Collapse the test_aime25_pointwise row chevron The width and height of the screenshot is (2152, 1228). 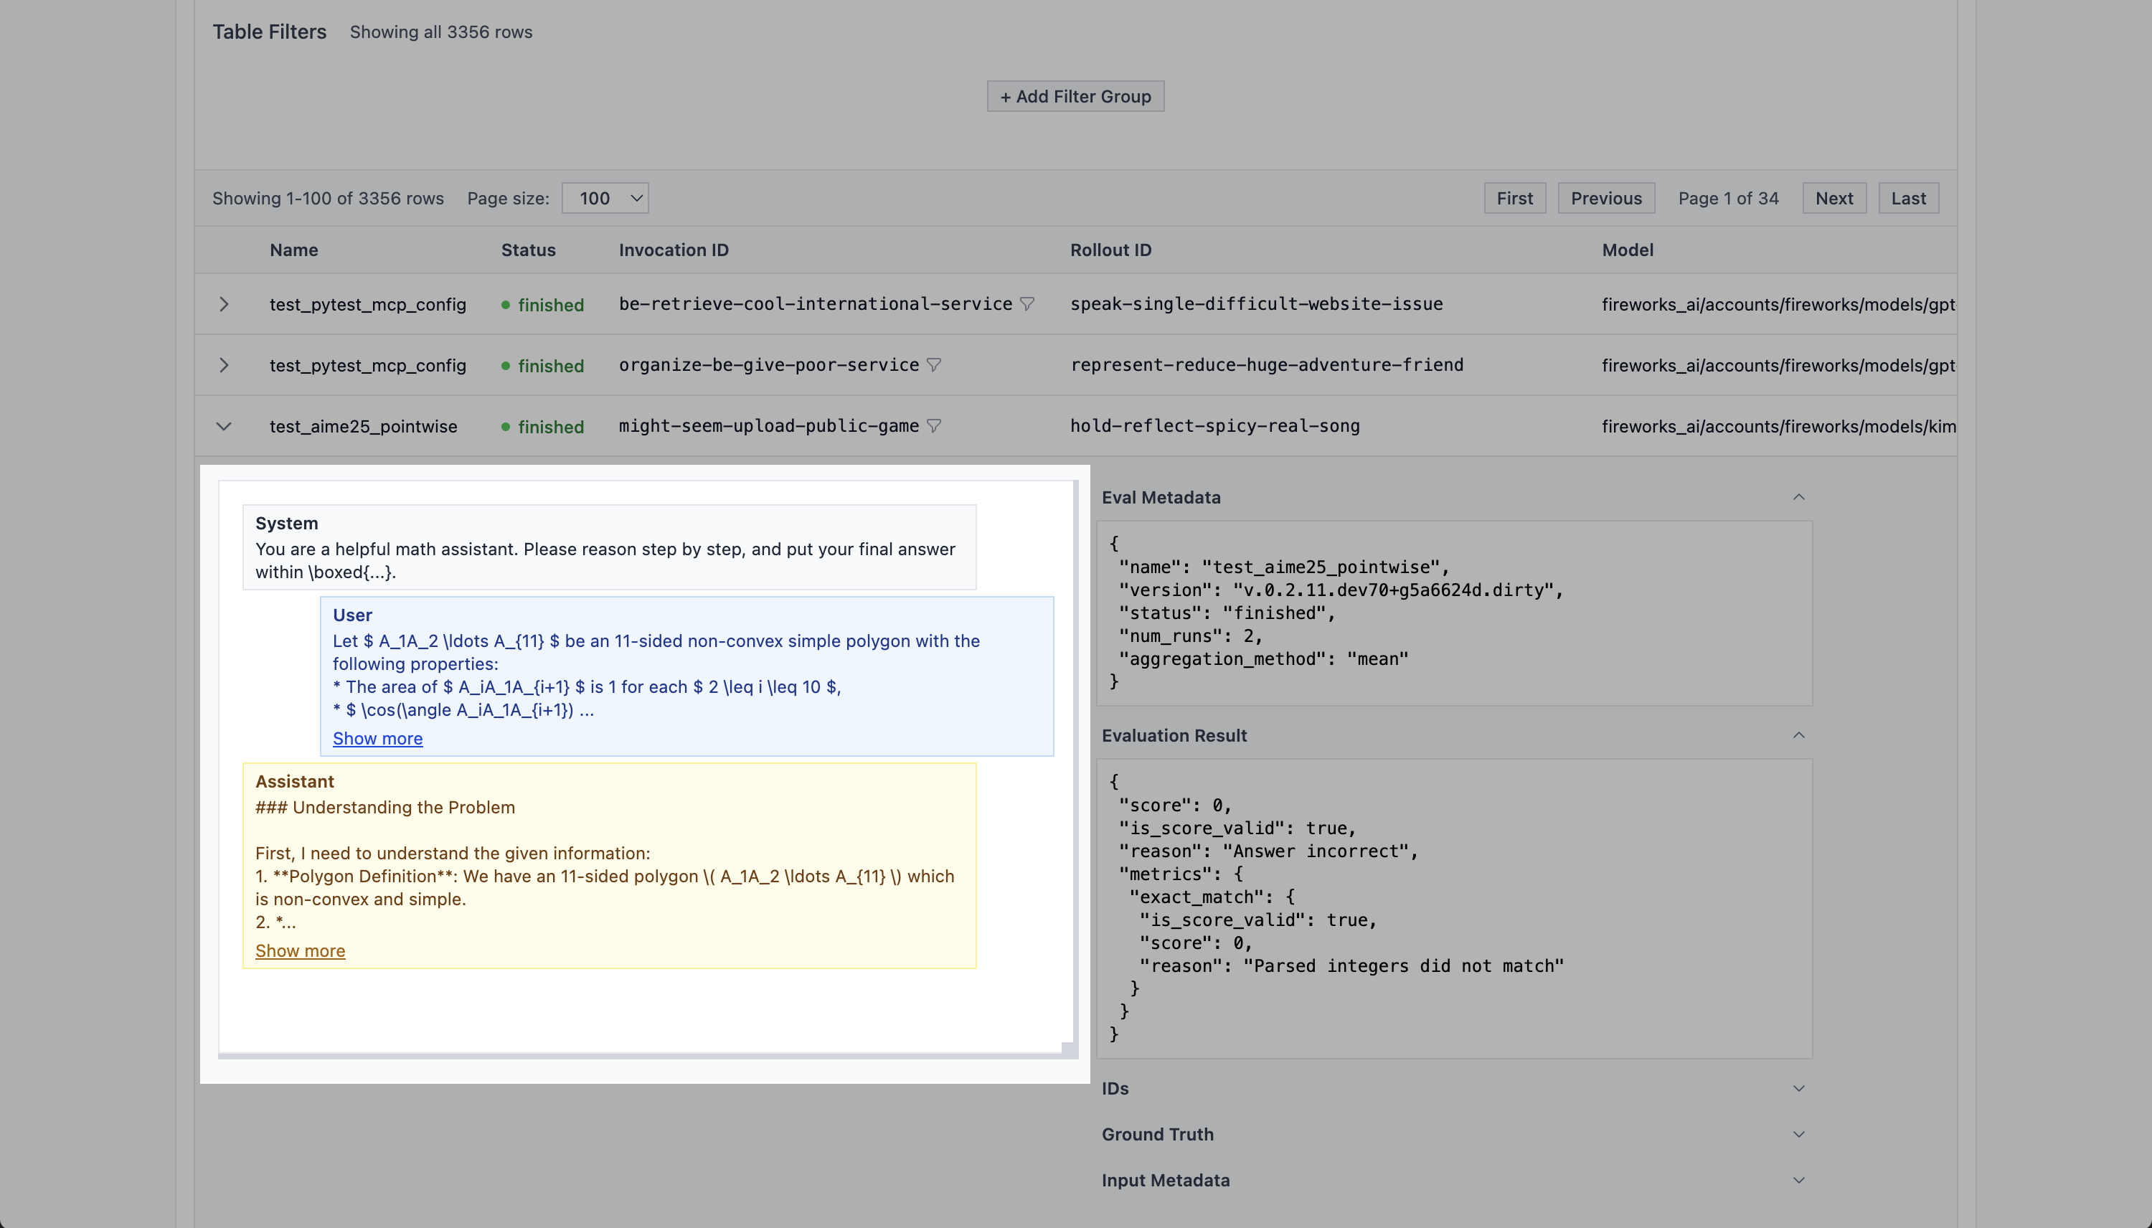[x=224, y=427]
